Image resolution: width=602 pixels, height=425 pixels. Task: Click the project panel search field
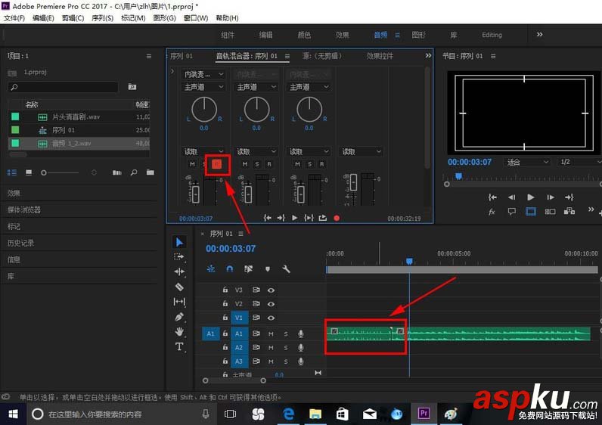coord(63,87)
